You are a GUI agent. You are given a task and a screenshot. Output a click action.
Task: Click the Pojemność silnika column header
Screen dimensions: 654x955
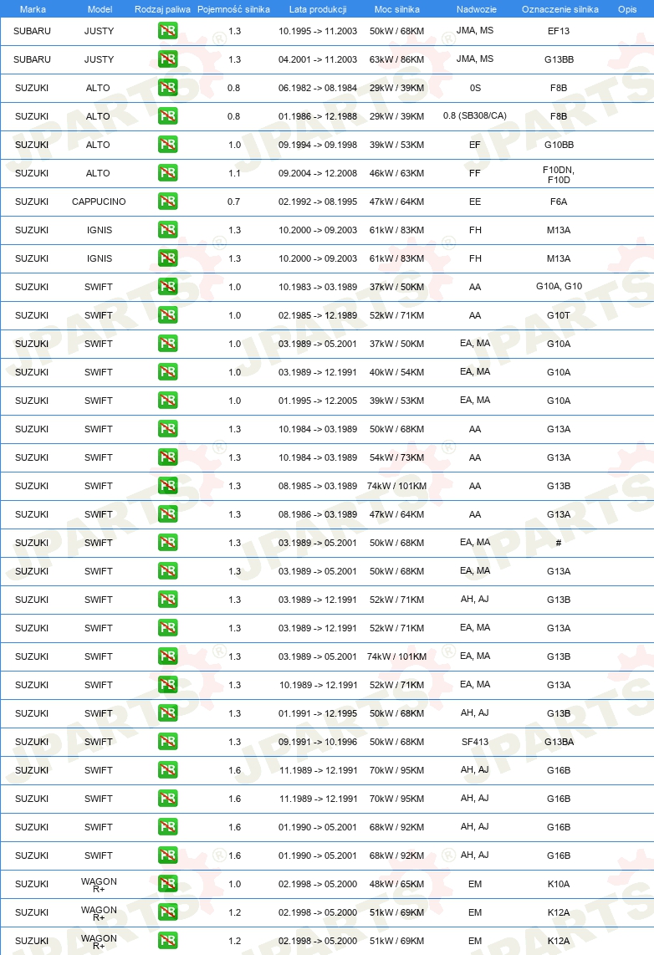tap(234, 9)
